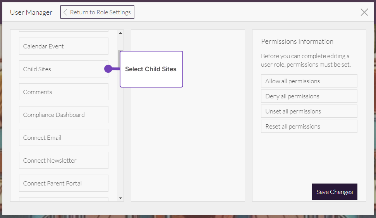
Task: Select the Comments permission item
Action: point(64,92)
